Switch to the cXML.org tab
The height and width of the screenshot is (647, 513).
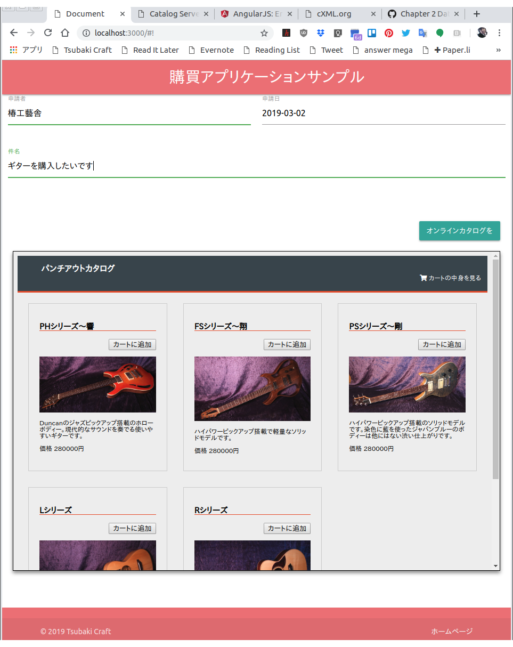point(333,14)
